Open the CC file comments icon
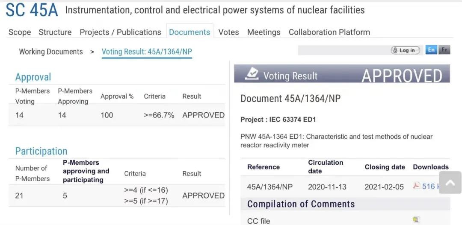This screenshot has width=462, height=225. tap(416, 220)
